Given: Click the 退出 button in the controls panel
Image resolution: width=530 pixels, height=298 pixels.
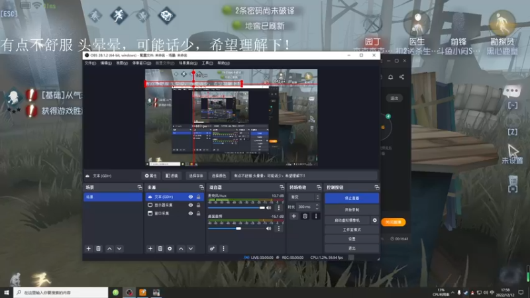Looking at the screenshot, I should pos(352,248).
